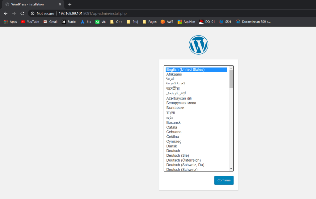The width and height of the screenshot is (316, 199).
Task: Select Deutsch from language list
Action: [x=173, y=151]
